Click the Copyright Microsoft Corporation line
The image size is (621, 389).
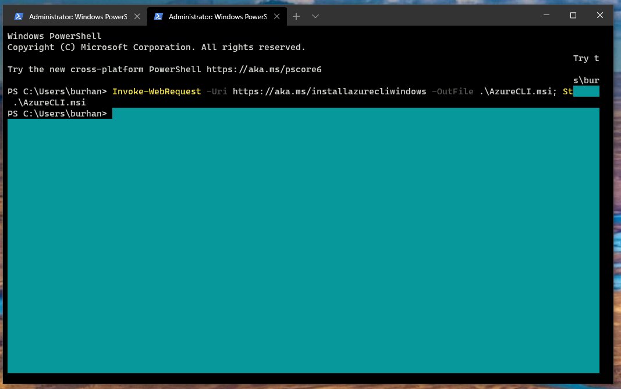(157, 47)
